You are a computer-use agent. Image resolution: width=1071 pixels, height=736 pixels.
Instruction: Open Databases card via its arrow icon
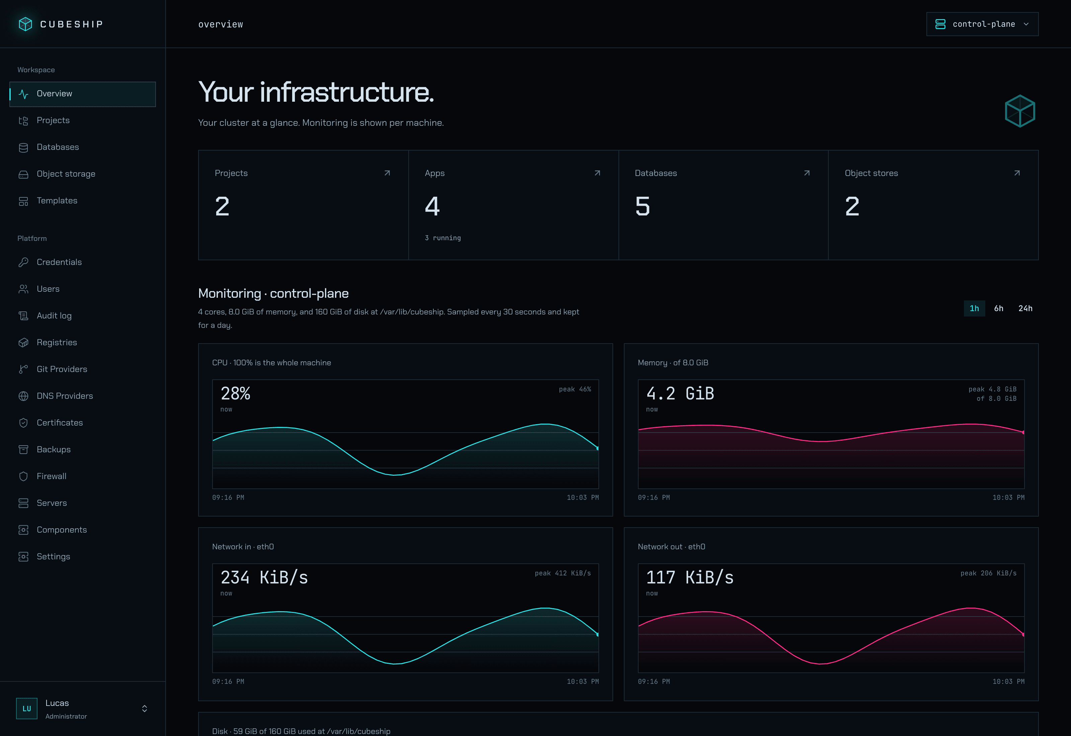tap(807, 173)
